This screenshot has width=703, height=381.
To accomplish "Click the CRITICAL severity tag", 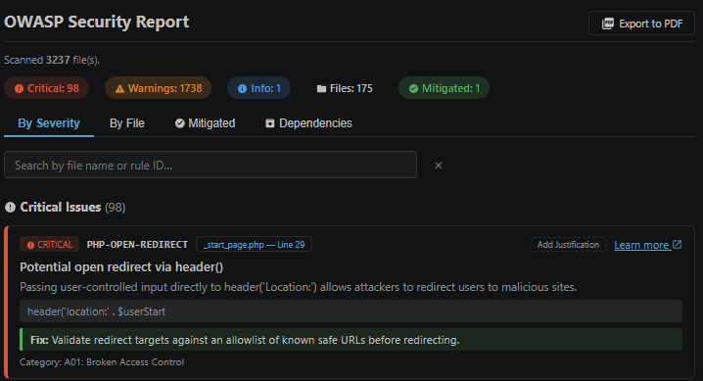I will pyautogui.click(x=49, y=244).
